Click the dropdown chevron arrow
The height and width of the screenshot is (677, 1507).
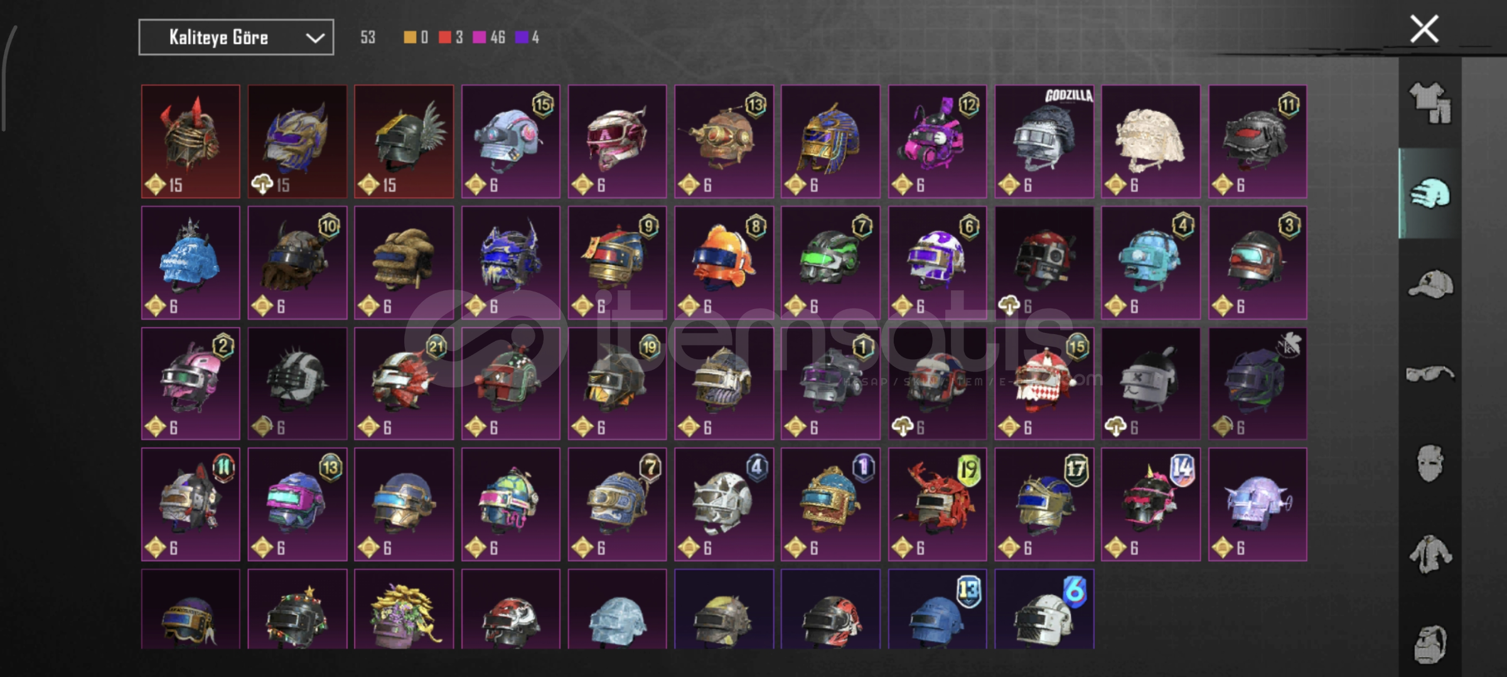tap(315, 38)
